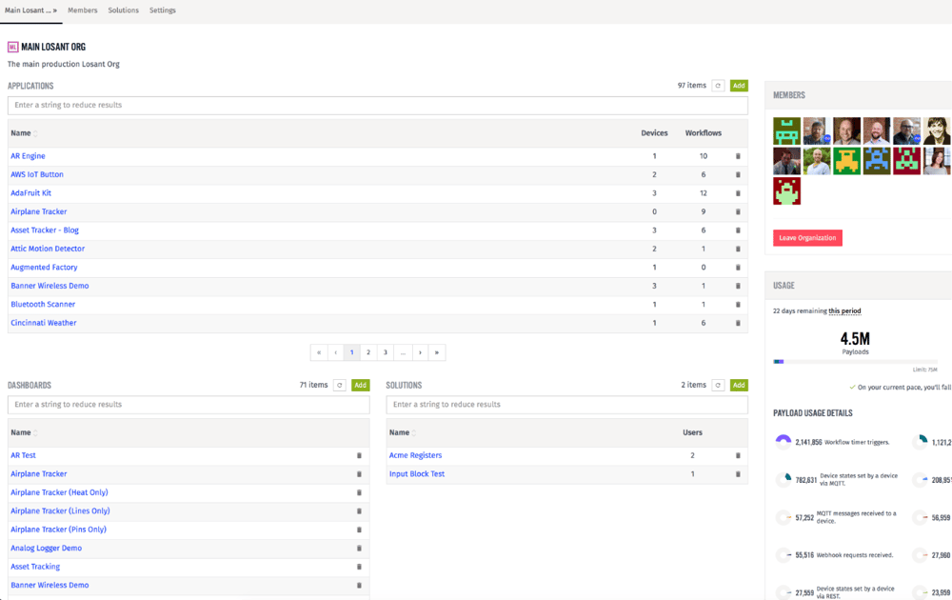Add a new dashboard
Image resolution: width=952 pixels, height=600 pixels.
click(x=361, y=385)
